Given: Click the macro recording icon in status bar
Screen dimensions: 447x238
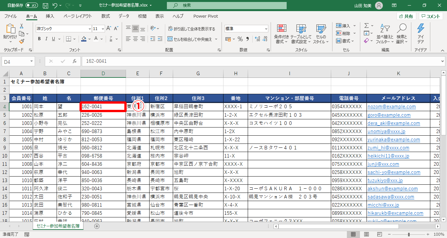Looking at the screenshot, I should [x=27, y=234].
